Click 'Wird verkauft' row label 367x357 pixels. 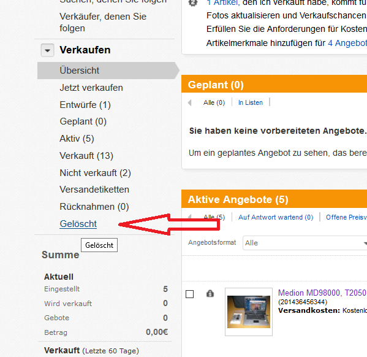(x=68, y=304)
